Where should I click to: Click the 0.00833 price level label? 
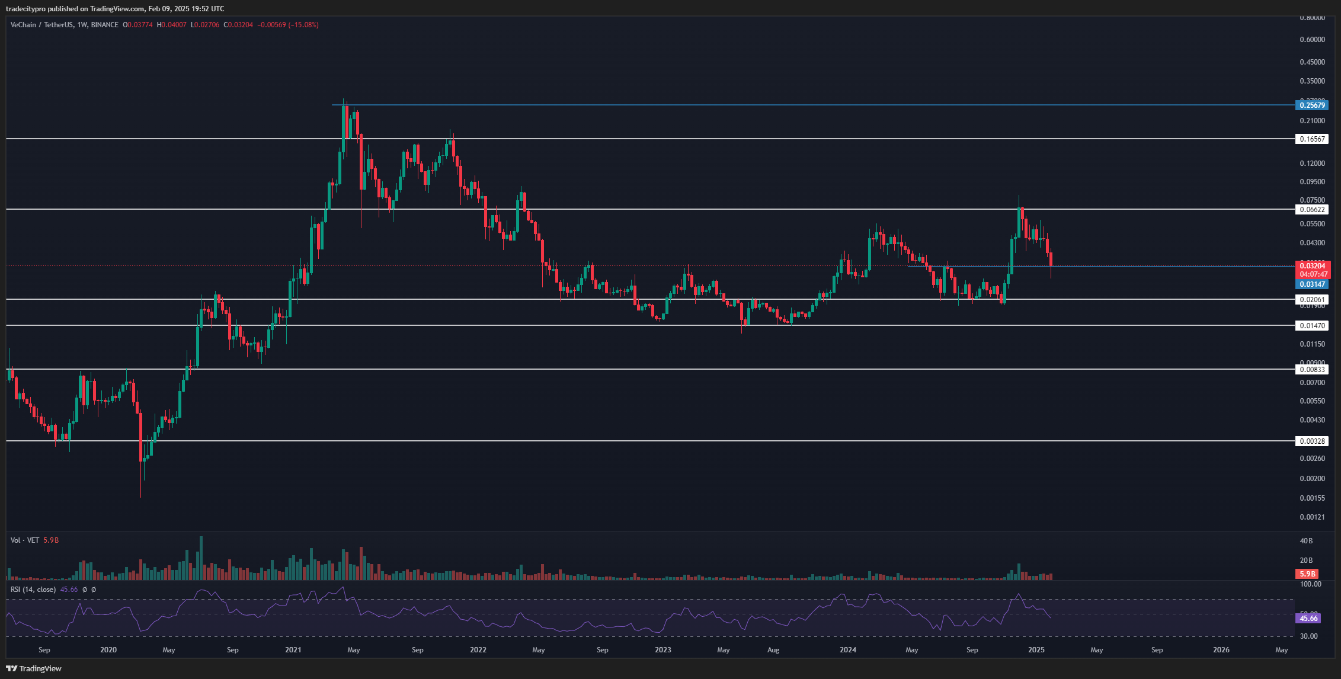click(x=1311, y=369)
